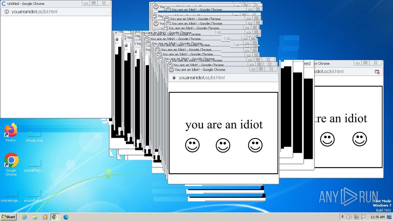
Task: Open the Google Chrome desktop shortcut
Action: 11,165
